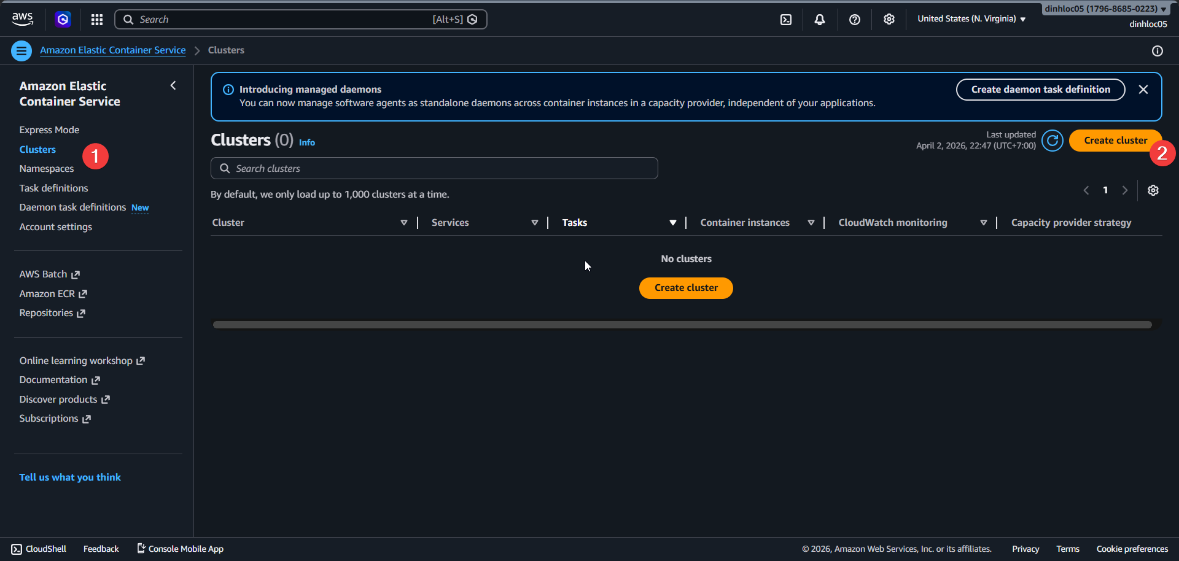Open the console settings gear icon

click(x=889, y=19)
